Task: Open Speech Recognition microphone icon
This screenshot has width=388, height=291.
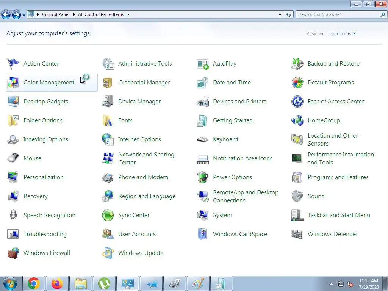Action: click(13, 215)
